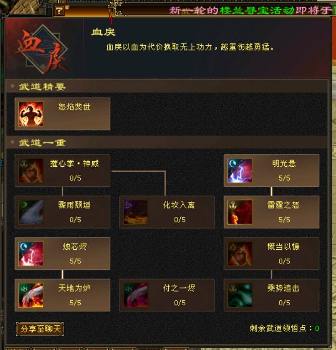Screen dimensions: 336x350
Task: Open the question mark help icon
Action: pos(59,11)
